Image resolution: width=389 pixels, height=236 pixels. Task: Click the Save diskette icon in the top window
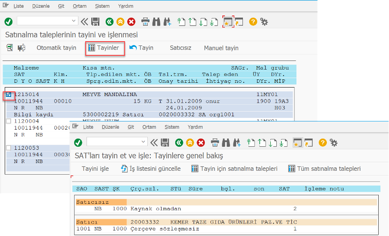click(96, 22)
